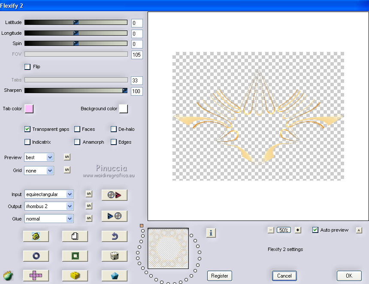Pick the white Background color swatch
Image resolution: width=369 pixels, height=284 pixels.
(123, 109)
